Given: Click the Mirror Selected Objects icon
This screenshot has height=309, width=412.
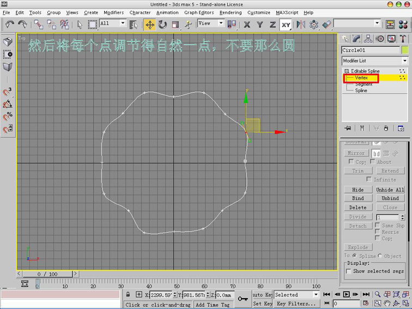Looking at the screenshot, I should (301, 25).
